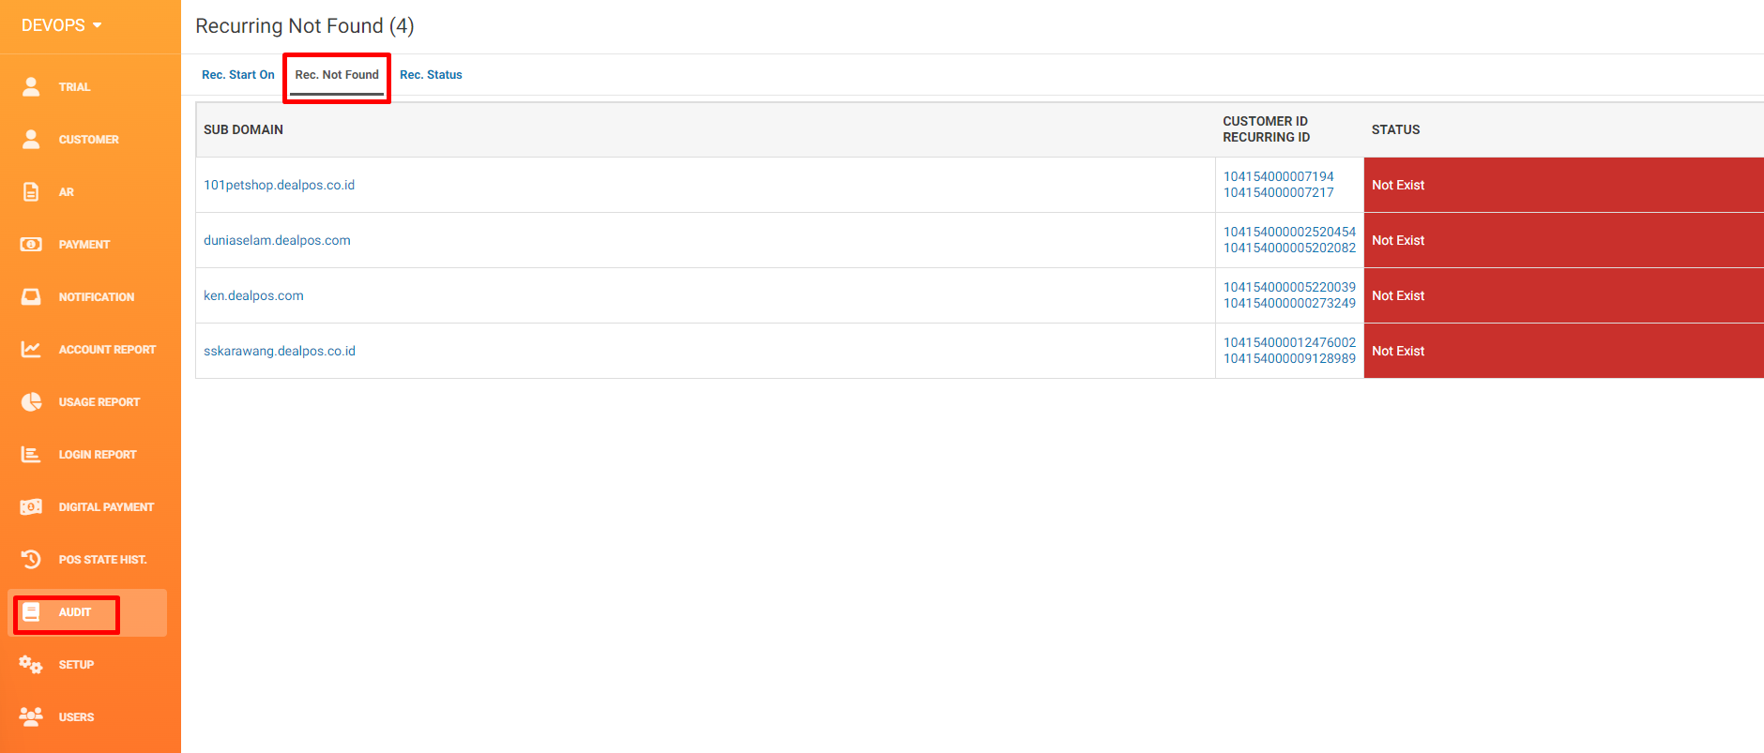Click the Users group icon

pyautogui.click(x=31, y=716)
